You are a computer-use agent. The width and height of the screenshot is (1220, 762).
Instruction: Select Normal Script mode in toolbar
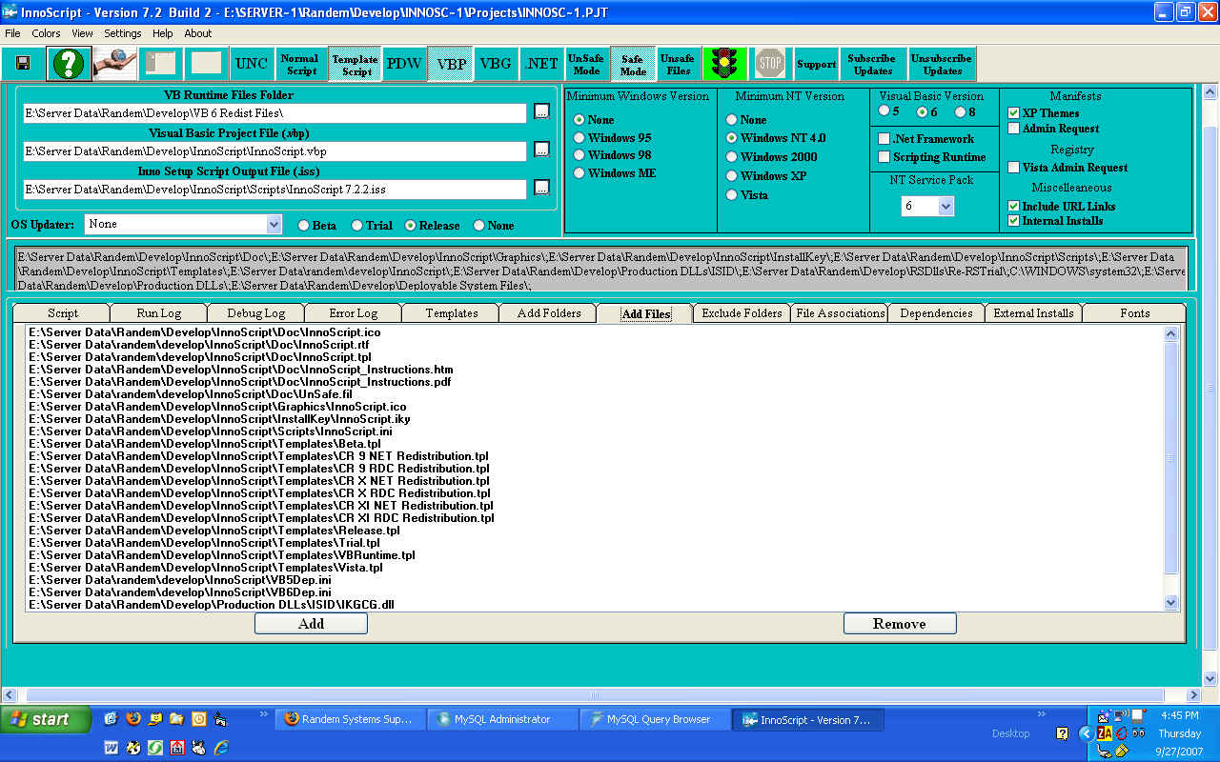(300, 64)
